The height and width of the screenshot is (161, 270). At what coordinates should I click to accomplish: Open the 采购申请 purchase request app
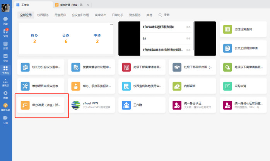click(x=243, y=86)
